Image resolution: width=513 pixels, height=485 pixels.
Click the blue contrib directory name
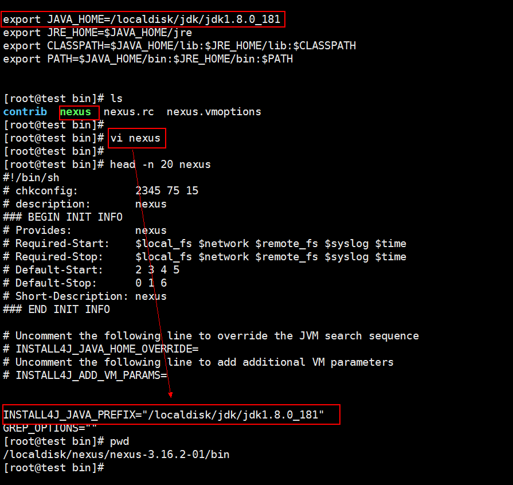click(25, 112)
